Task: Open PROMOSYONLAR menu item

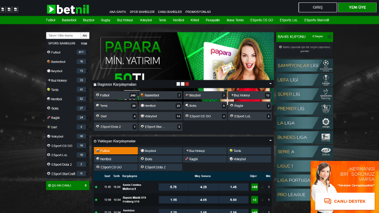Action: click(x=198, y=11)
